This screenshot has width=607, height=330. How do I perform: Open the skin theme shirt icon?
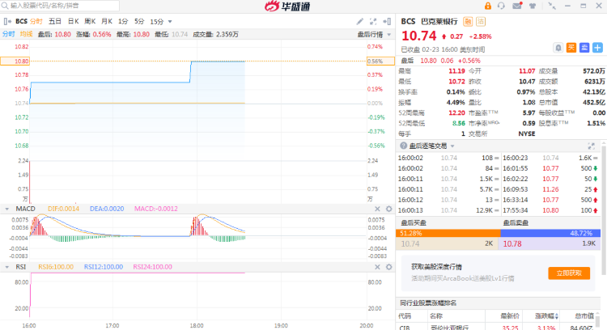pos(533,6)
